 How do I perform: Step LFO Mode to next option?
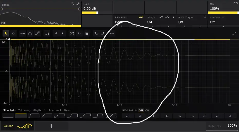137,26
